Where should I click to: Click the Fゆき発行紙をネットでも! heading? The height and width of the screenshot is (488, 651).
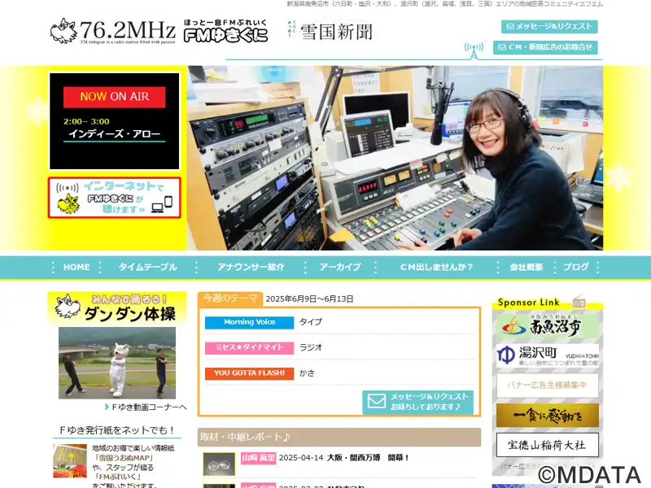[117, 430]
